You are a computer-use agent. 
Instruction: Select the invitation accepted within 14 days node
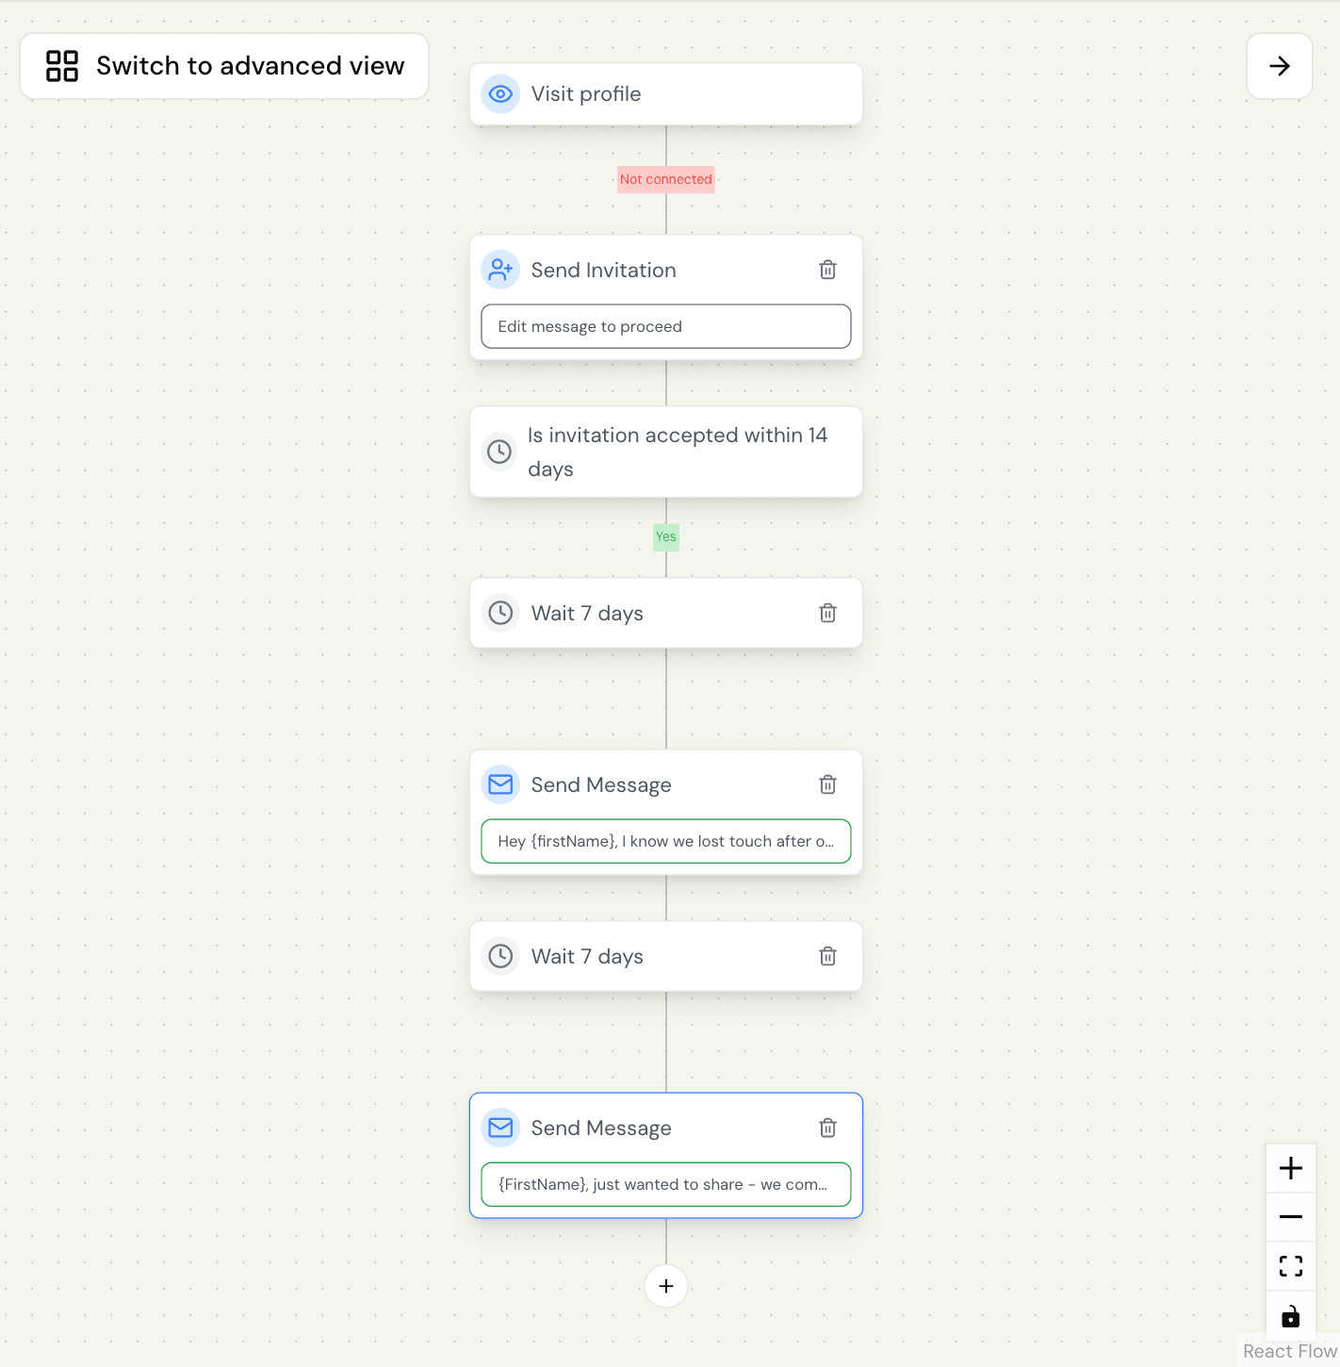click(x=666, y=452)
